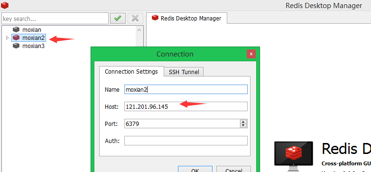
Task: Click the moxian3 server icon in the tree
Action: (x=16, y=46)
